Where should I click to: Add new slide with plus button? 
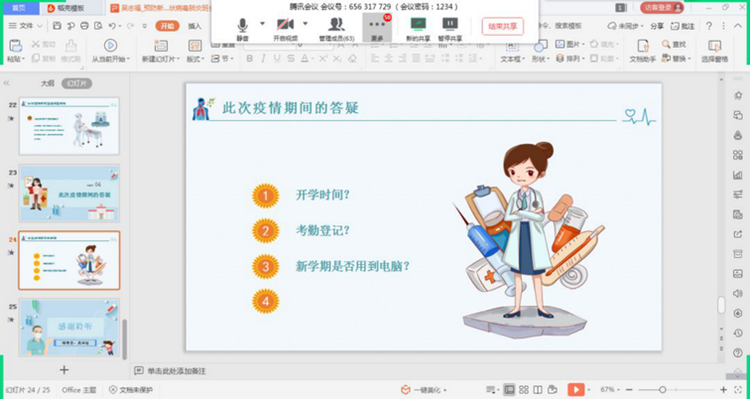(x=64, y=369)
